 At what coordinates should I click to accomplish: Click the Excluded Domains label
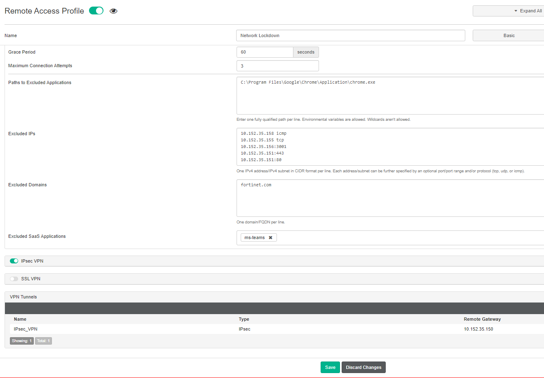(x=28, y=185)
